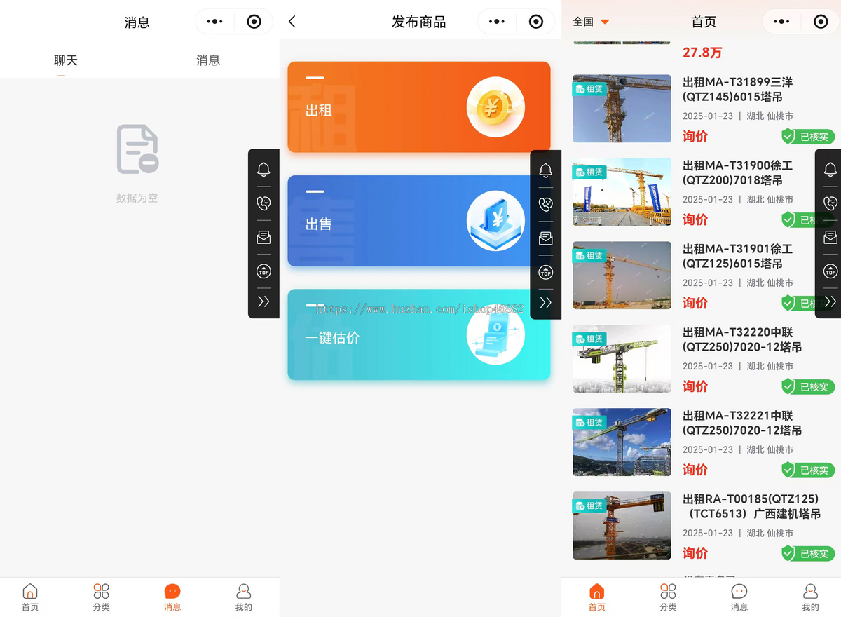Open the three-dot menu on 发布商品 screen
Image resolution: width=841 pixels, height=617 pixels.
point(497,22)
